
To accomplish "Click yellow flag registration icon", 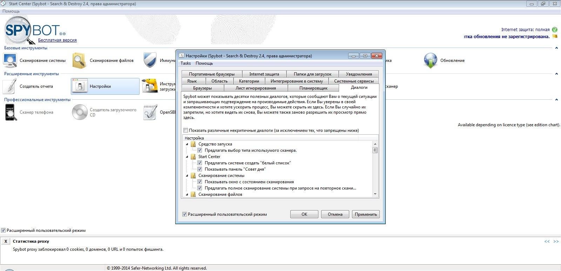I will 555,36.
